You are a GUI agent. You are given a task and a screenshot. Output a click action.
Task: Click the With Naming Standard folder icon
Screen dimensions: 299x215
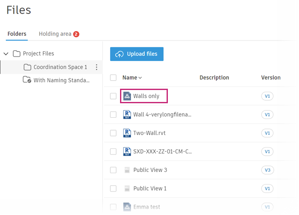[26, 80]
